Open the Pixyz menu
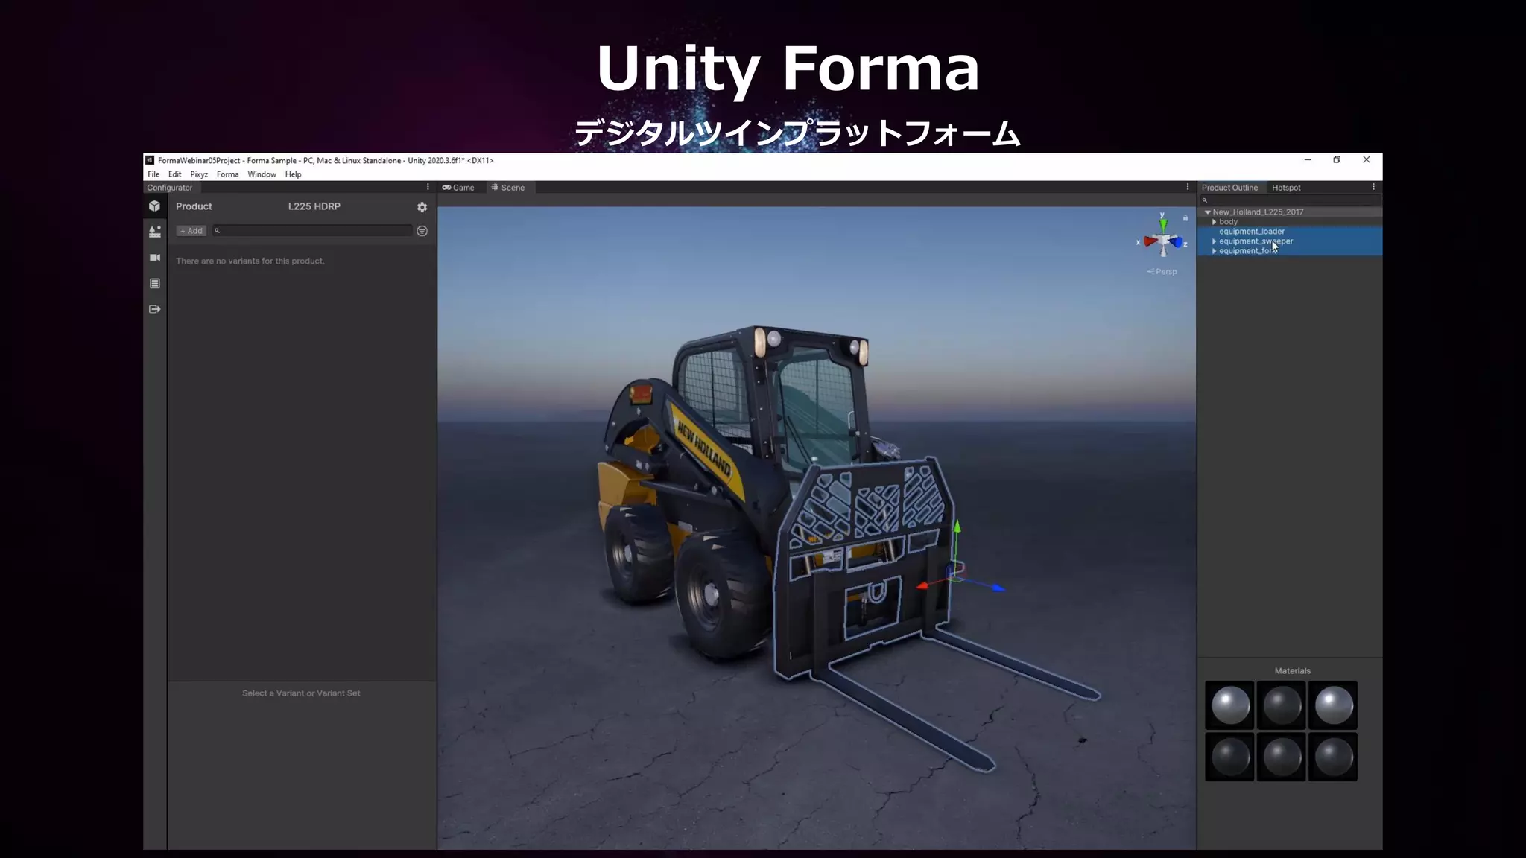 click(x=199, y=174)
